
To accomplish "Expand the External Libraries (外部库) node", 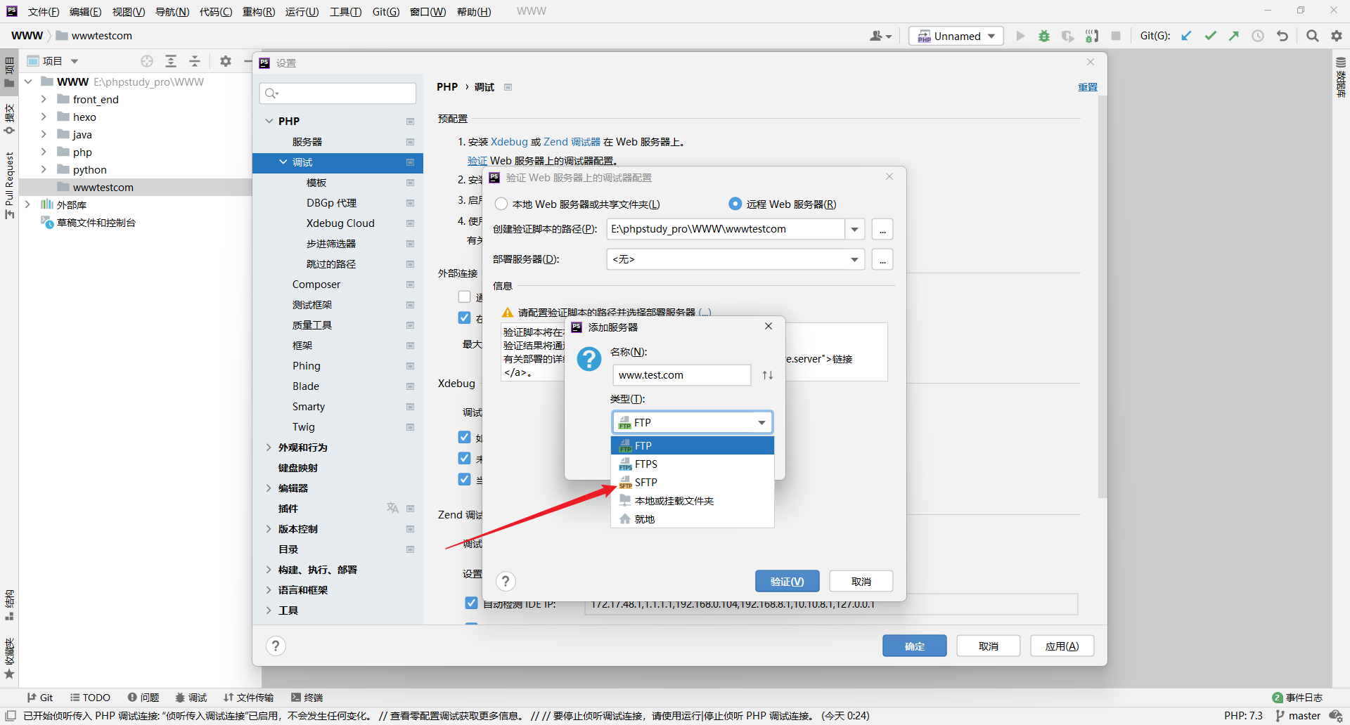I will 27,204.
